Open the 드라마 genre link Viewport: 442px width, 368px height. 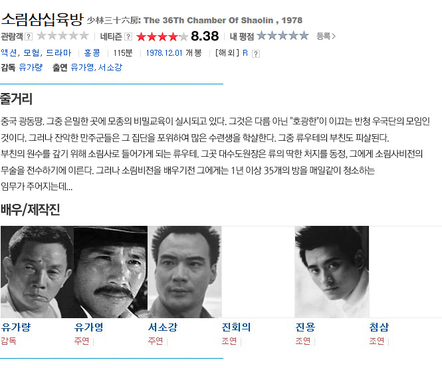tap(58, 52)
